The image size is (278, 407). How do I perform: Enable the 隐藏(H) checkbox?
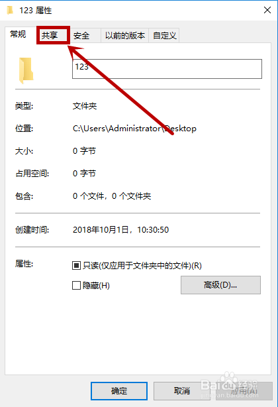tap(76, 286)
